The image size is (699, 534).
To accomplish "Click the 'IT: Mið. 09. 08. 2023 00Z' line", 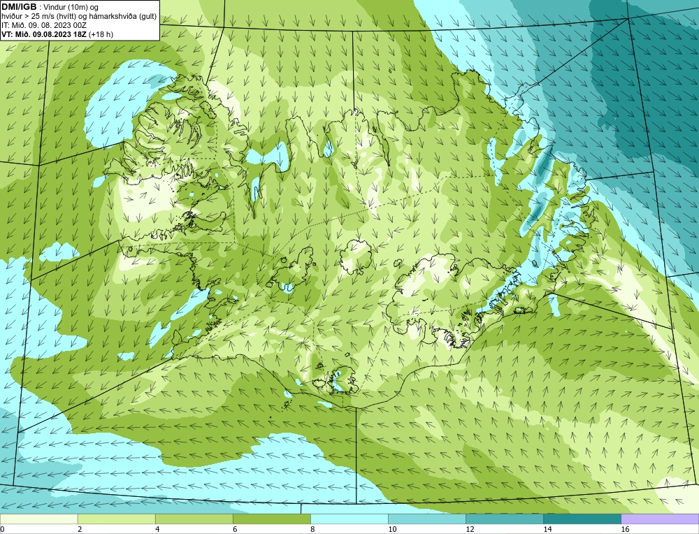I will (44, 25).
